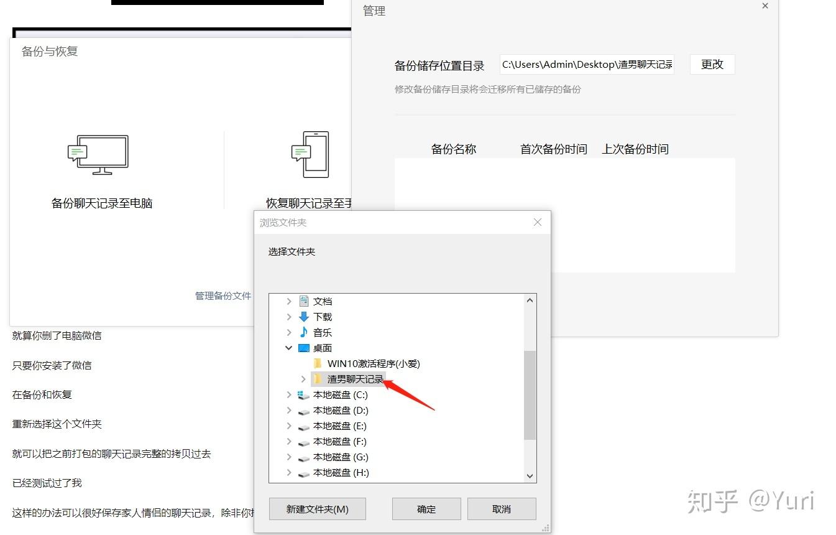Click the Documents icon in folder tree

(x=304, y=301)
